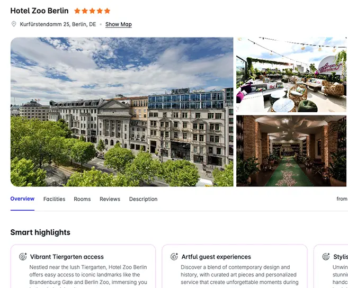Click the third highlight card's building icon

[326, 257]
